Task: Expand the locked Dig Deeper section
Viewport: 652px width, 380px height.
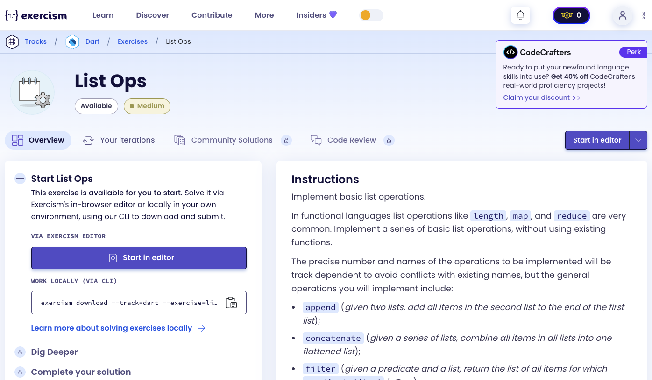Action: point(54,352)
